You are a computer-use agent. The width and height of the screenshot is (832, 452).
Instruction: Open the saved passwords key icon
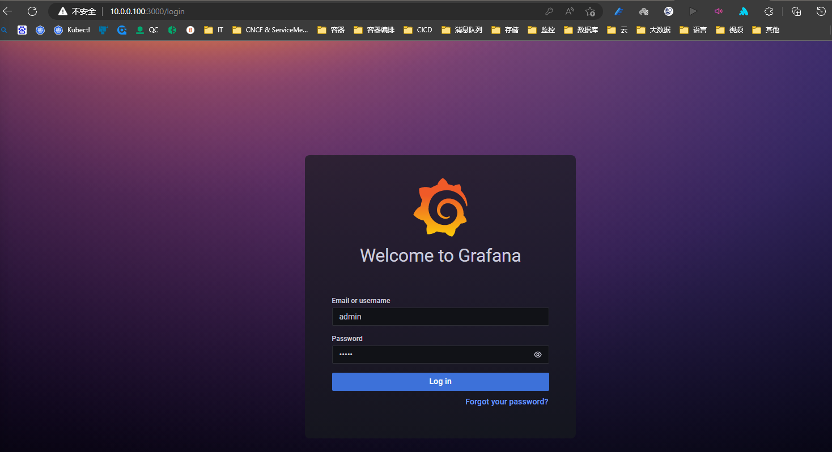tap(549, 11)
